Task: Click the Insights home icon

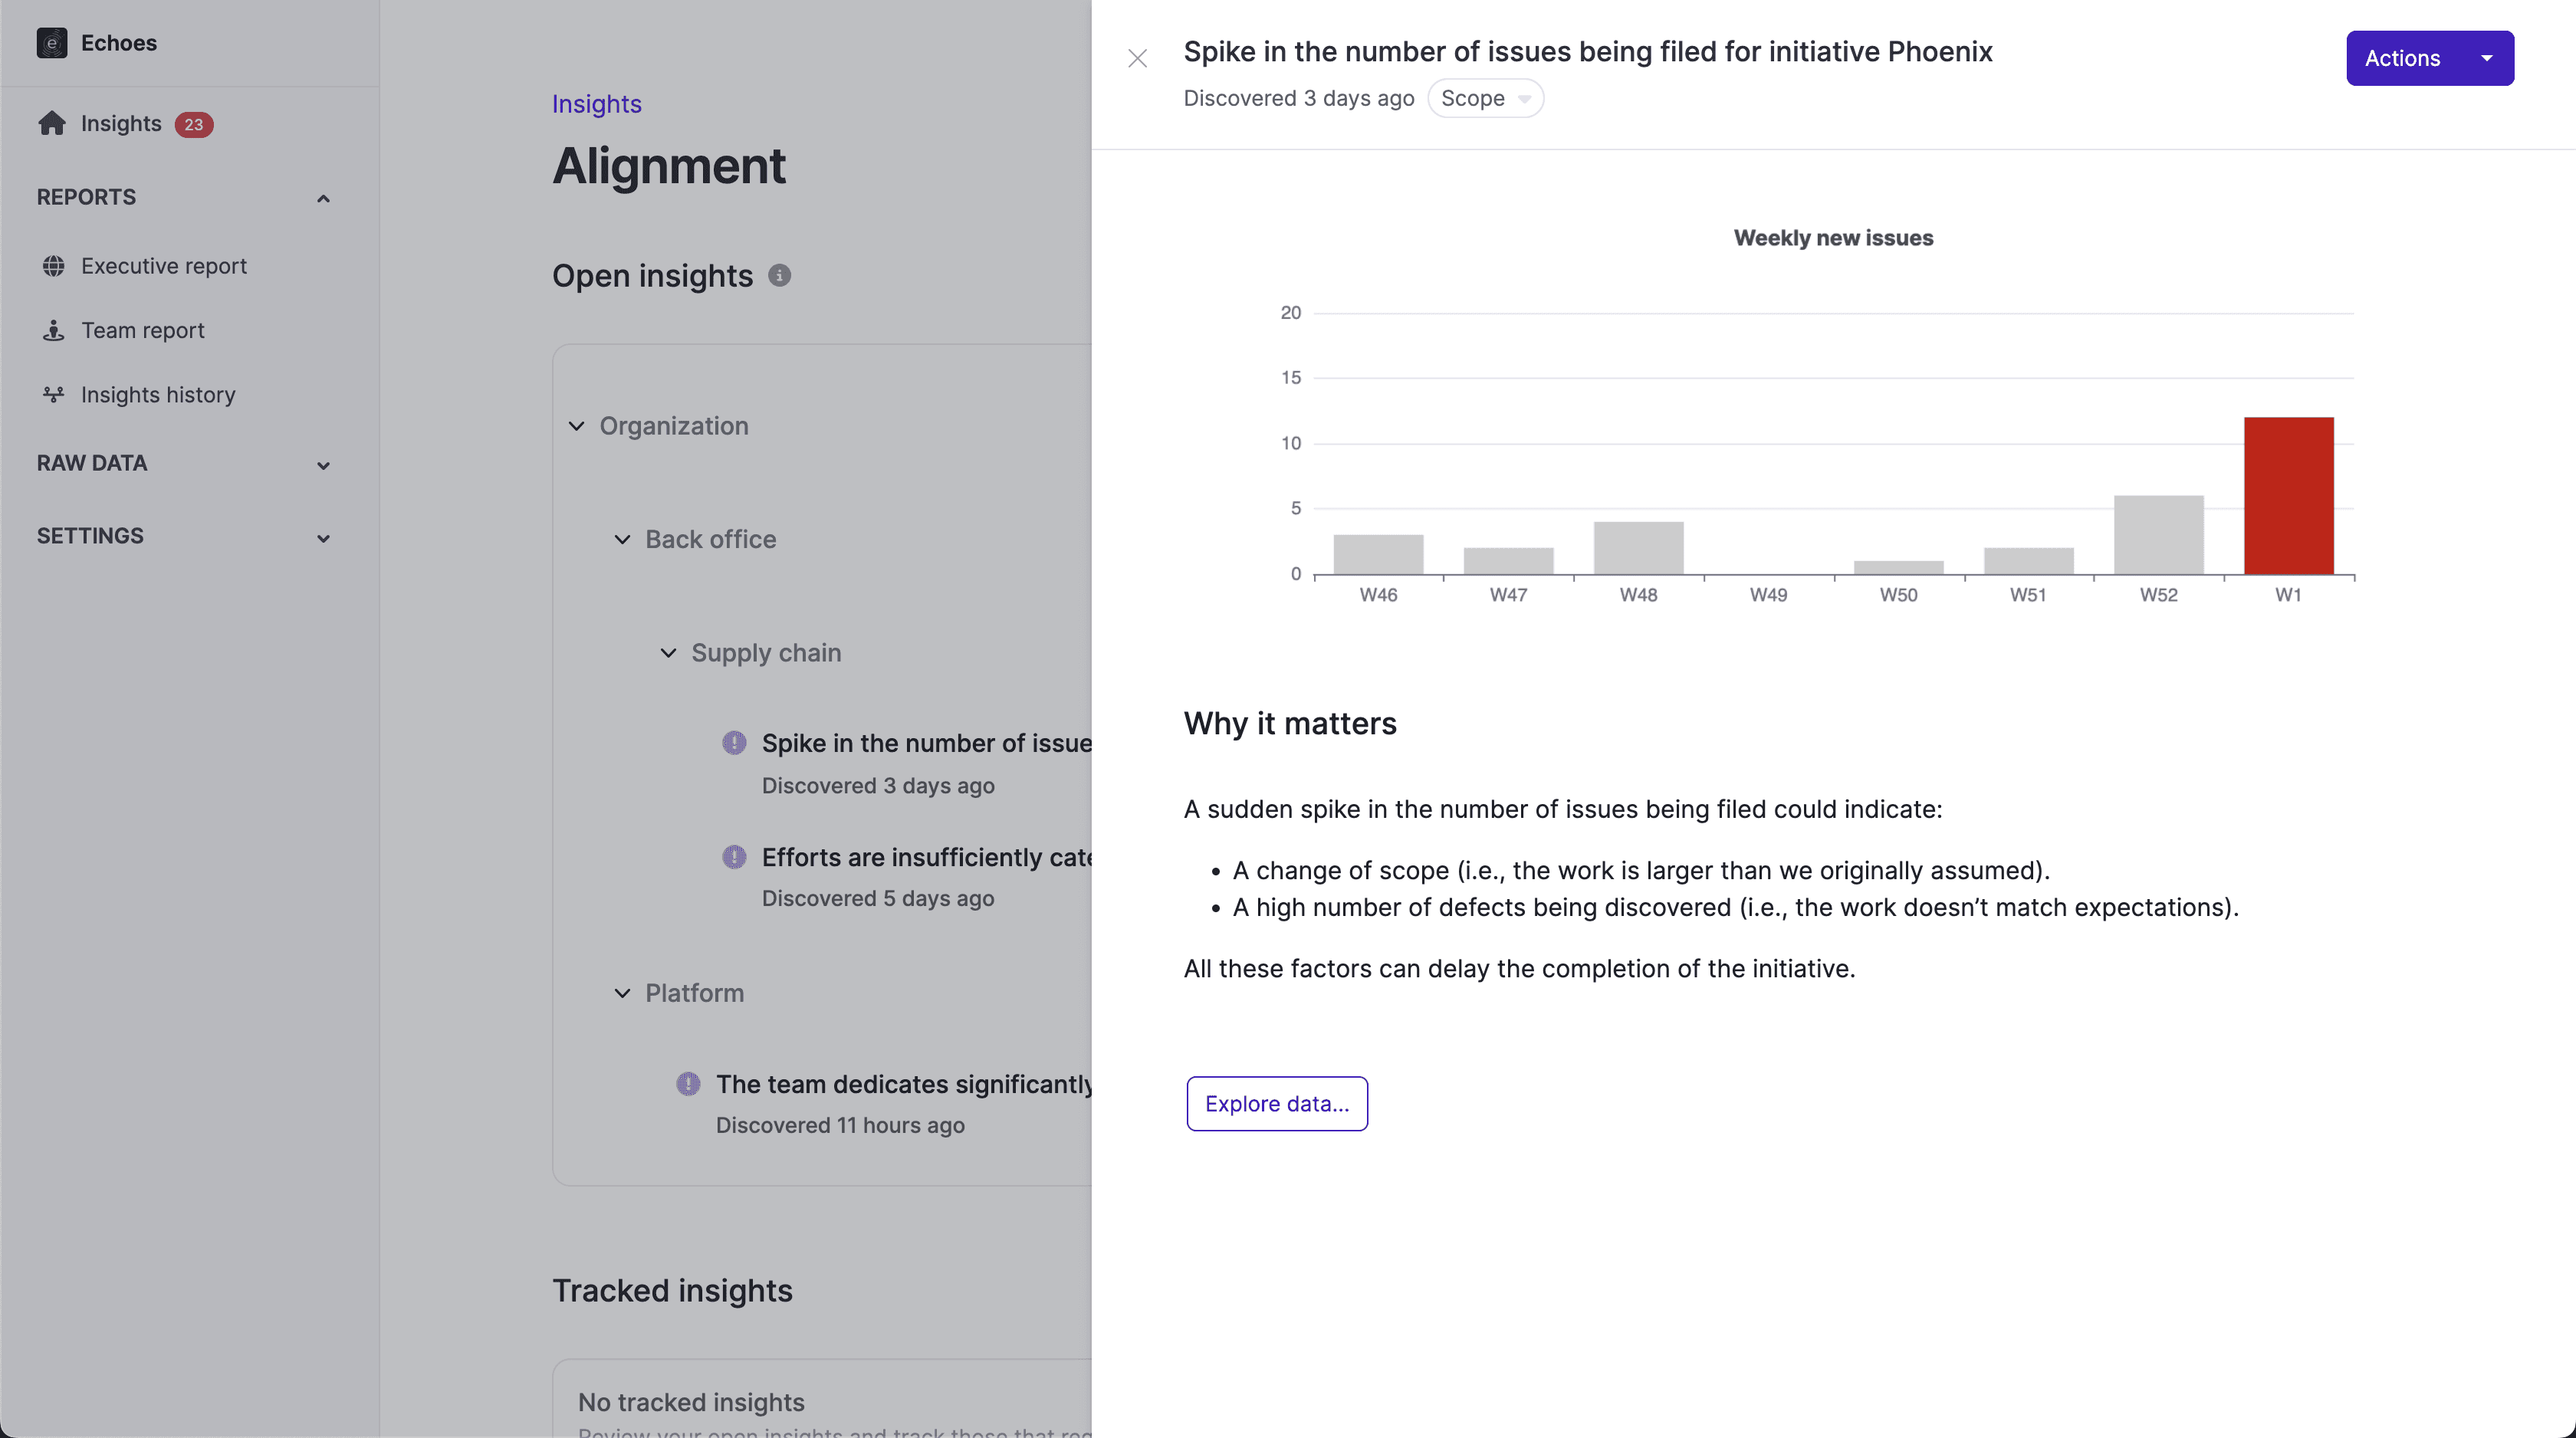Action: coord(52,123)
